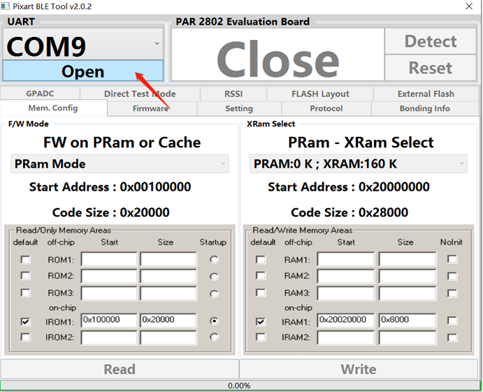Click the Read button
The height and width of the screenshot is (392, 483).
(120, 369)
